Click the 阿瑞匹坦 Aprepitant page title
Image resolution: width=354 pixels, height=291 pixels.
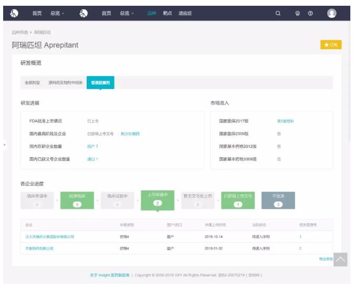point(45,45)
